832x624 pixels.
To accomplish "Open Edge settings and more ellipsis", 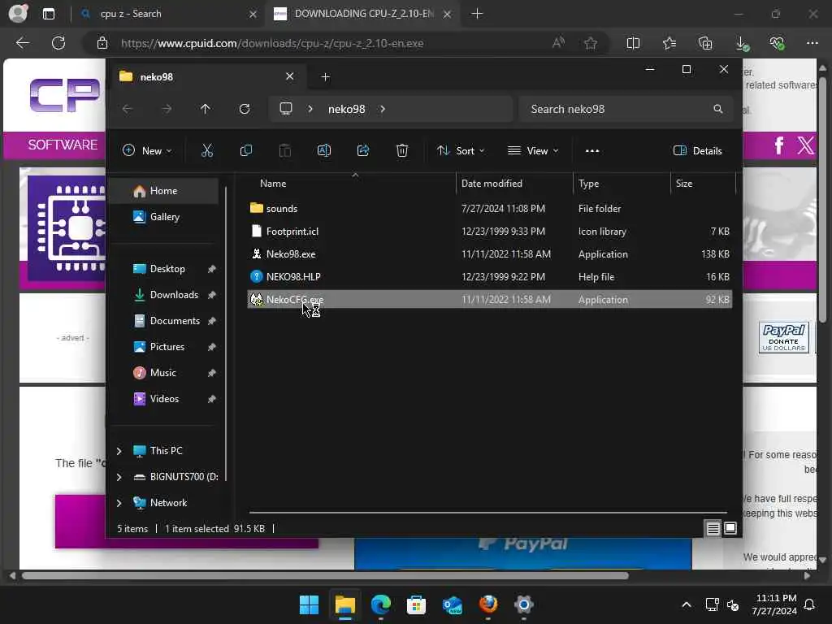I will pyautogui.click(x=812, y=43).
